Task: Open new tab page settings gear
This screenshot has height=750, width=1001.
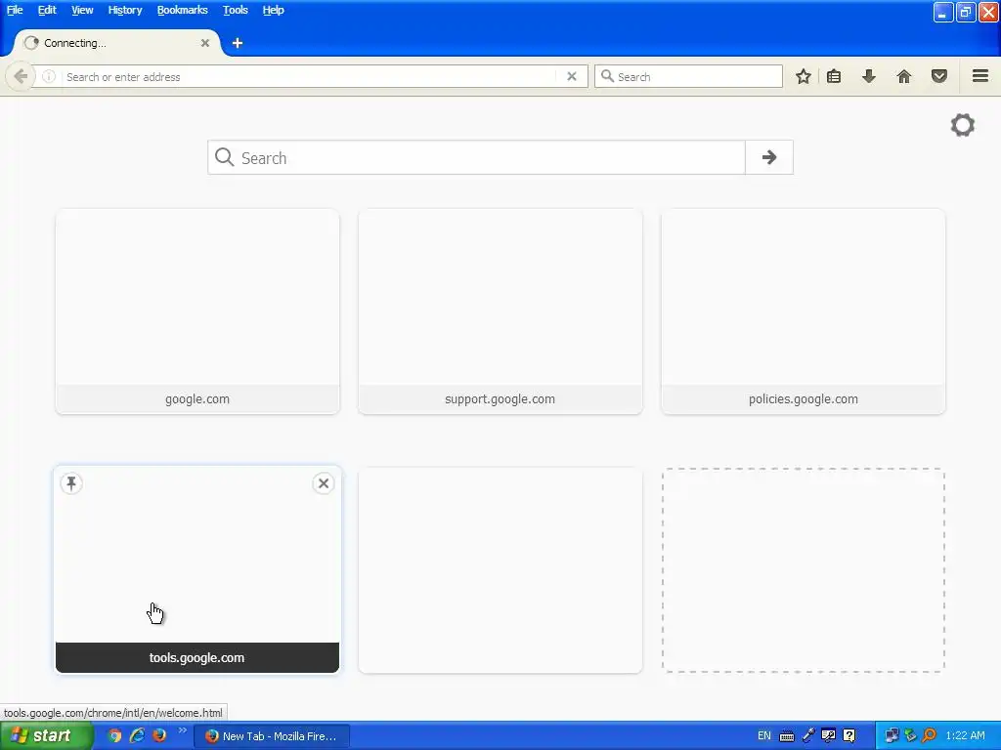Action: [x=963, y=125]
